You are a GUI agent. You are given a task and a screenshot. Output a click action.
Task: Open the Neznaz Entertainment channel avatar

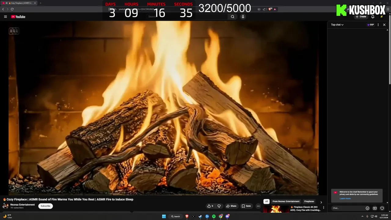[x=5, y=206]
